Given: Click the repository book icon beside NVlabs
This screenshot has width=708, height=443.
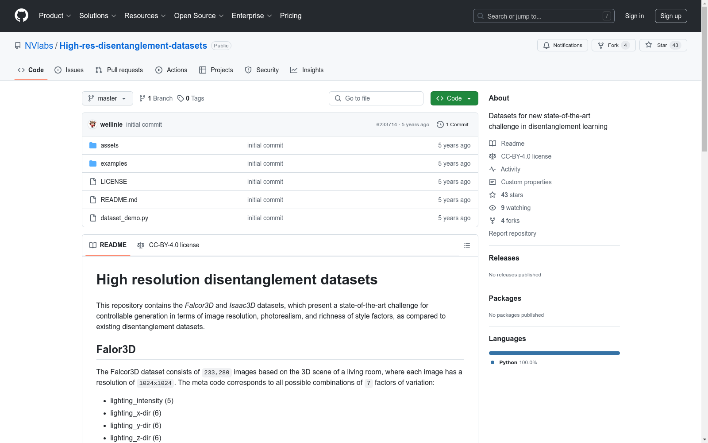Looking at the screenshot, I should pos(18,46).
